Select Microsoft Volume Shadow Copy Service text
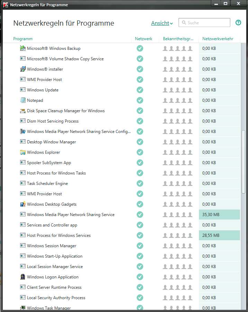248x312 pixels. coord(65,59)
